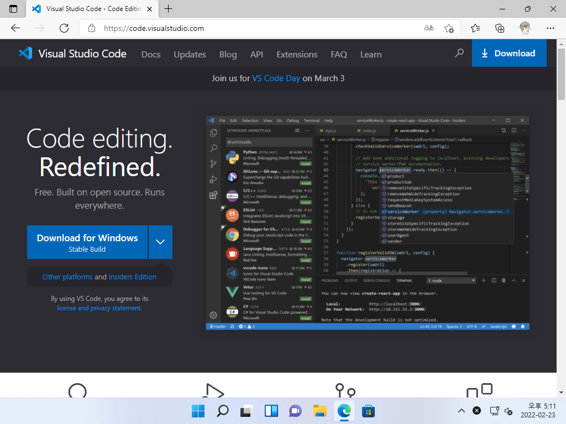Open the Blog menu item
Viewport: 566px width, 424px height.
tap(228, 55)
